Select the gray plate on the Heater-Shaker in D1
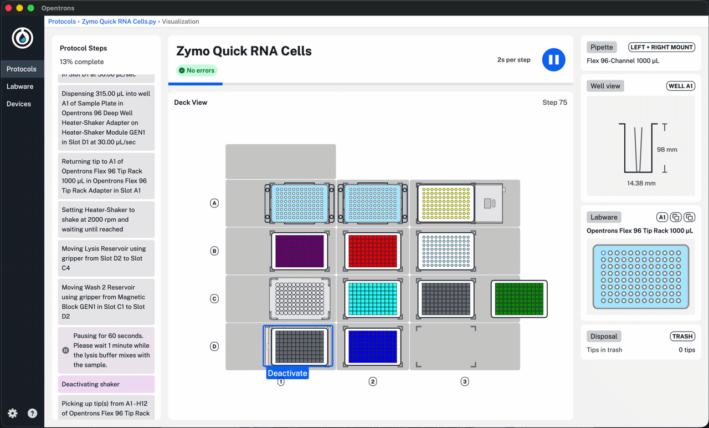Screen dimensions: 709x428 click(x=300, y=347)
